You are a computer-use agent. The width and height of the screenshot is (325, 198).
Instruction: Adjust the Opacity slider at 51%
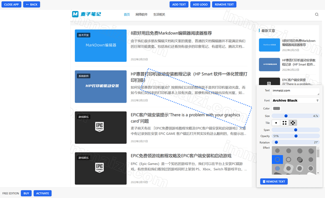[x=296, y=136]
